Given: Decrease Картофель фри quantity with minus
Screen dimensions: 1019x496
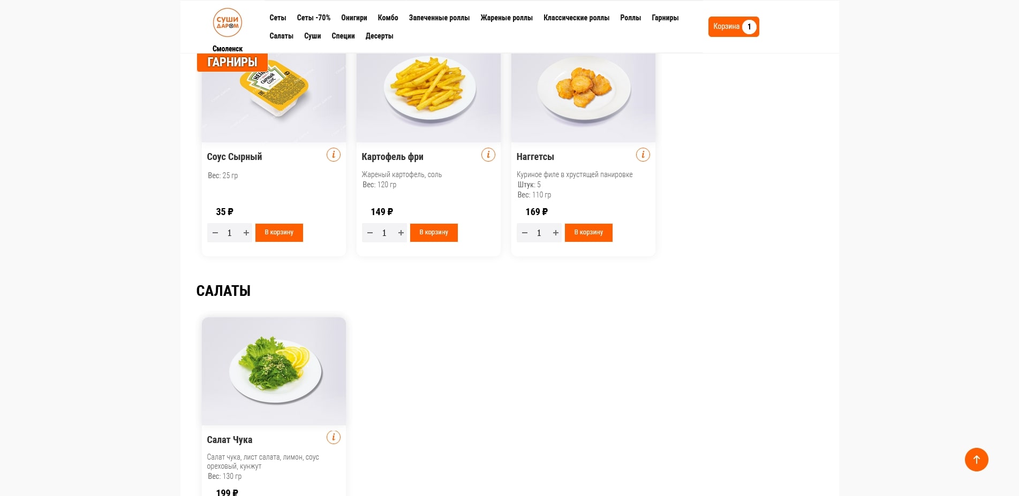Looking at the screenshot, I should point(370,233).
